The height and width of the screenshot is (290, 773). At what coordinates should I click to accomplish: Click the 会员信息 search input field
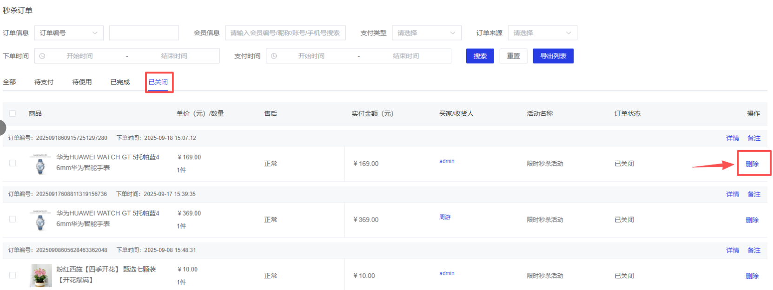[285, 33]
